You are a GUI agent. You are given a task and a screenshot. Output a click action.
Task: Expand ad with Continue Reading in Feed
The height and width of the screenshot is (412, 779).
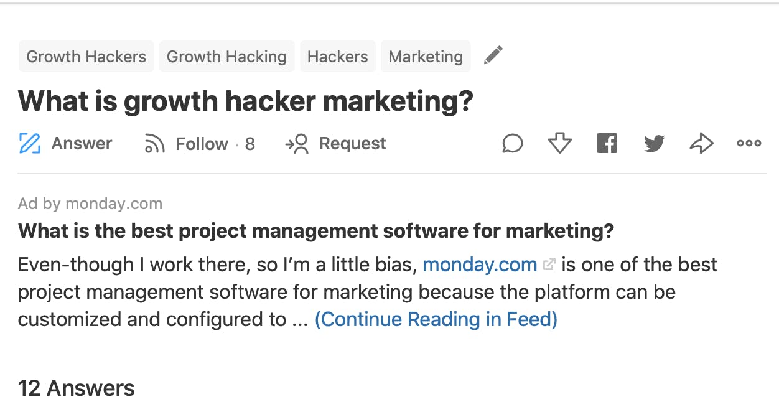[436, 319]
